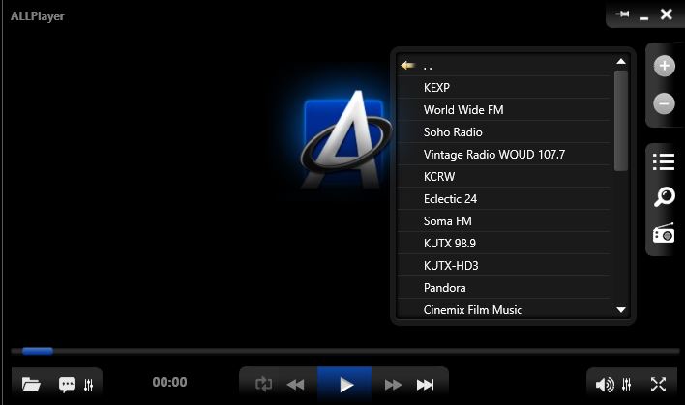
Task: Pin the player window on top
Action: coord(622,14)
